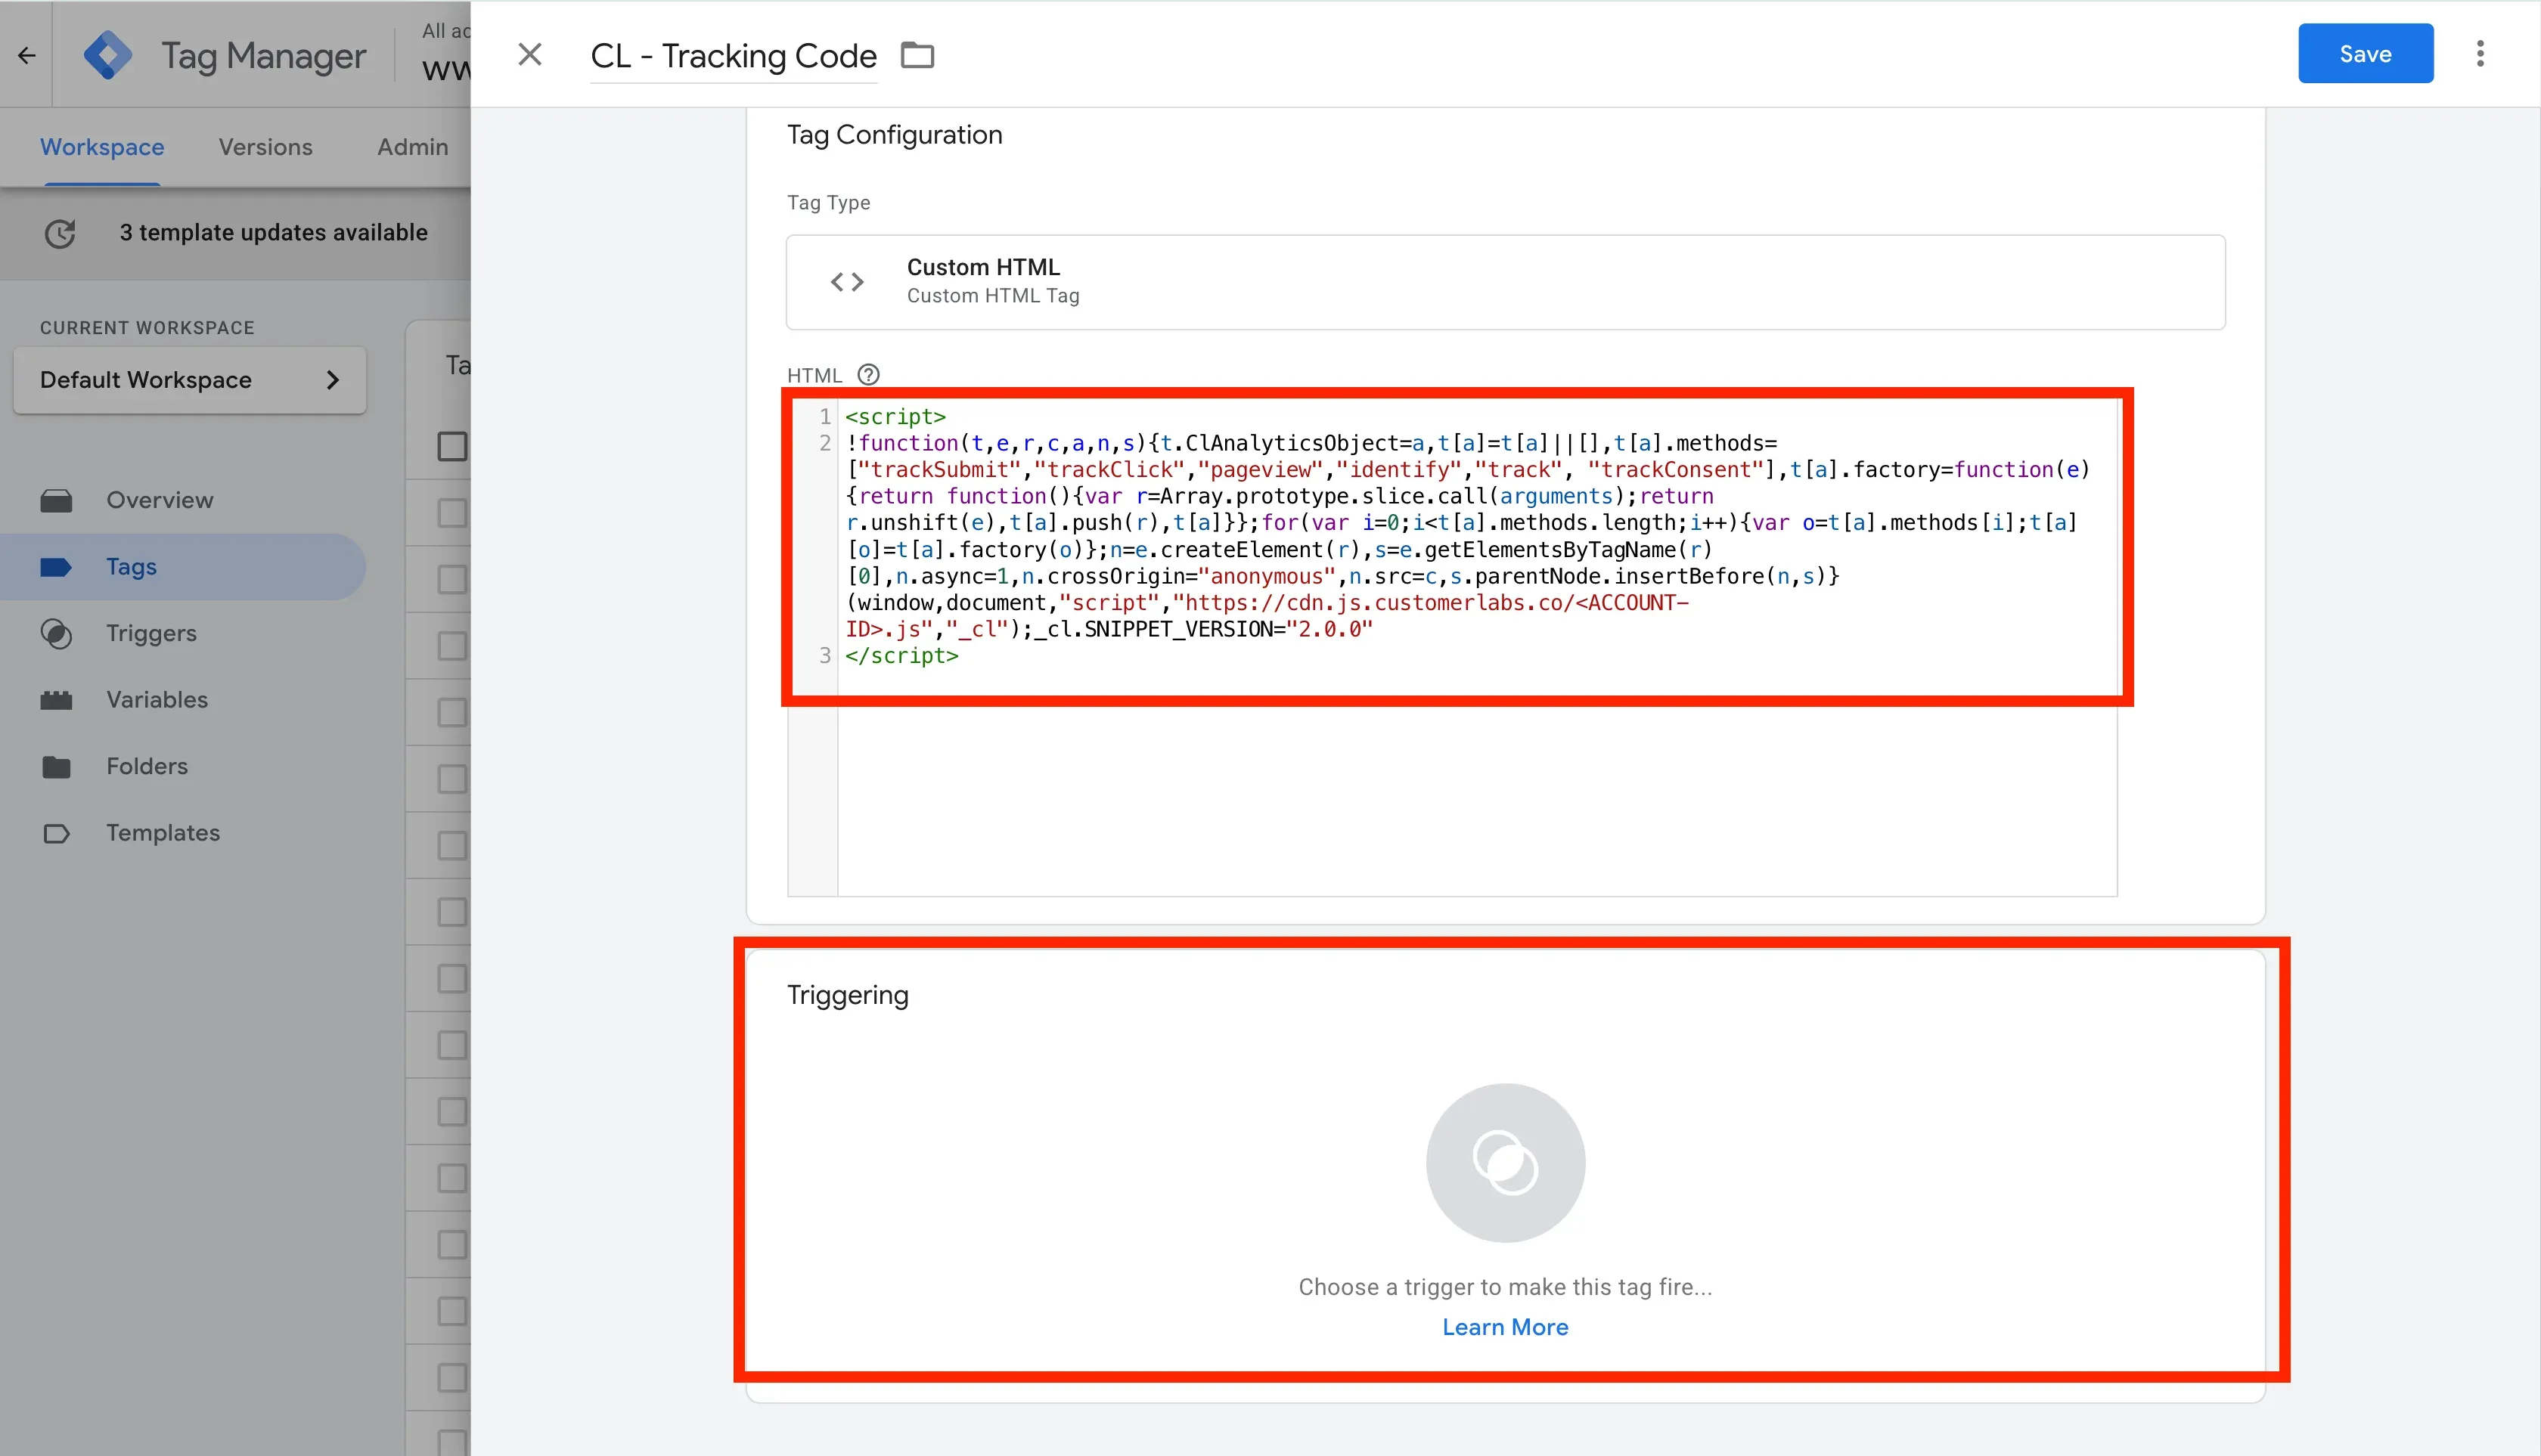Click the closing </script> line in editor
The height and width of the screenshot is (1456, 2541).
pos(901,656)
